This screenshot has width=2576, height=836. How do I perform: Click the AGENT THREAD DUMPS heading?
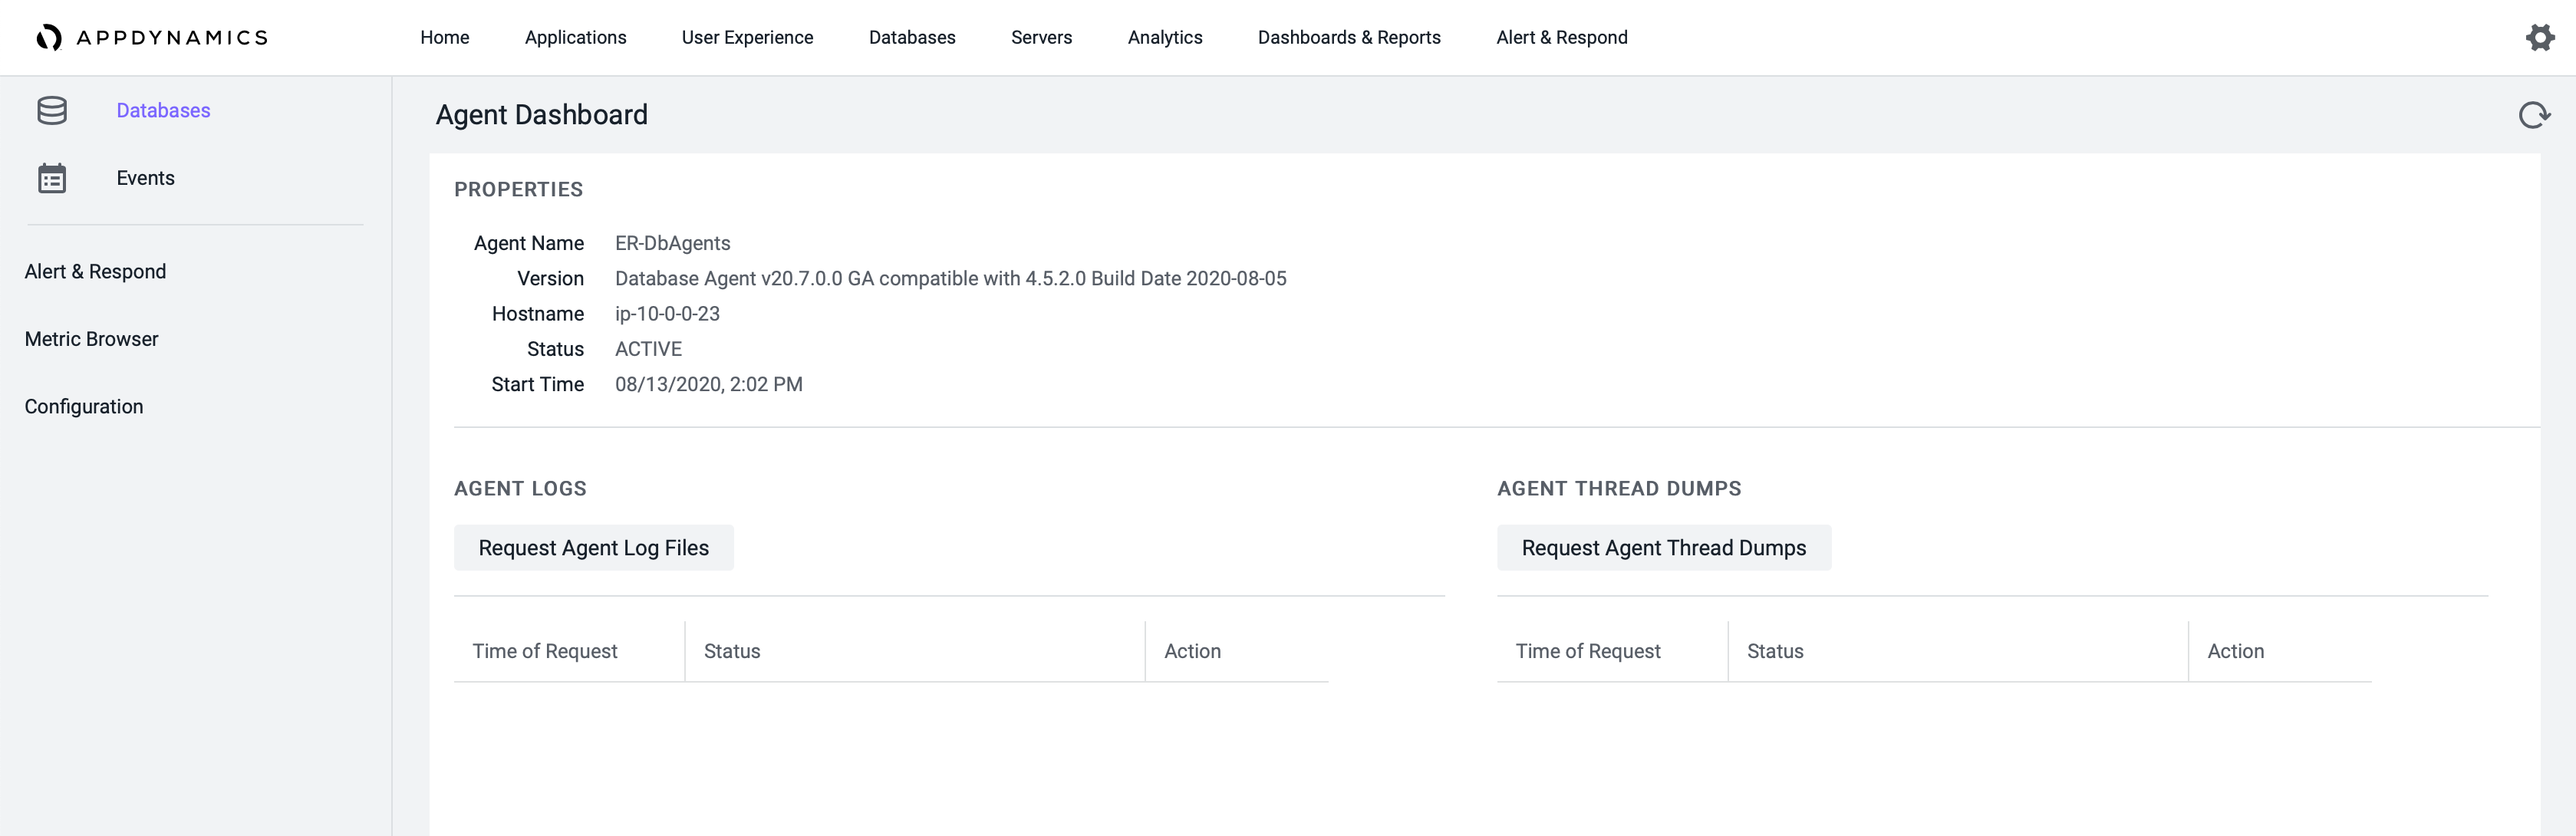pyautogui.click(x=1619, y=489)
